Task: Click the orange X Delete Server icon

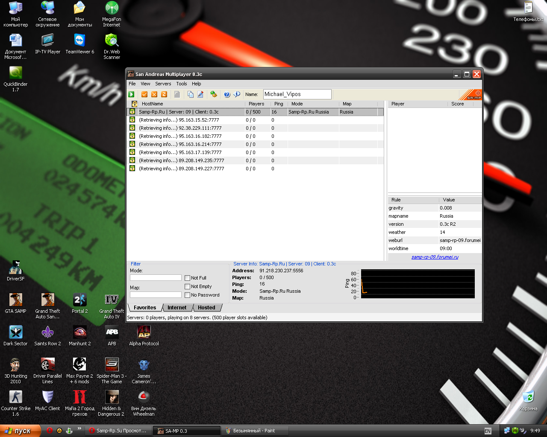Action: 154,94
